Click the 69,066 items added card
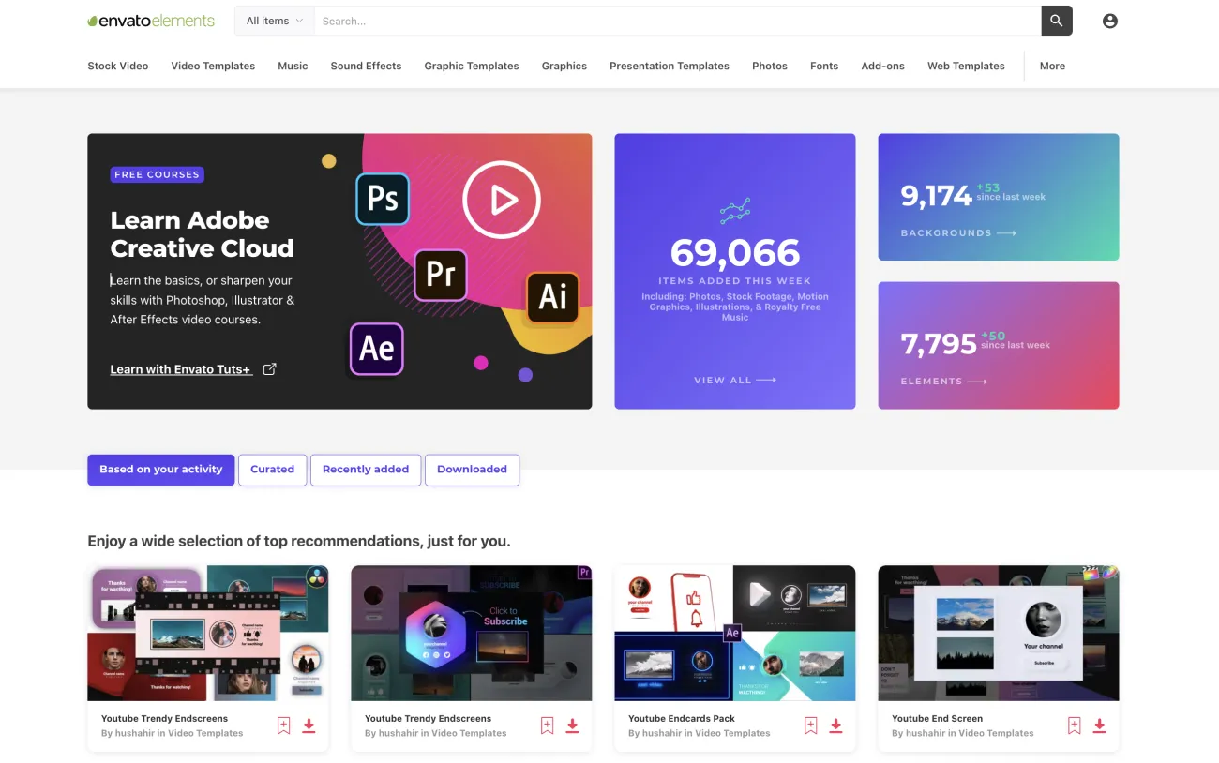 pos(735,271)
